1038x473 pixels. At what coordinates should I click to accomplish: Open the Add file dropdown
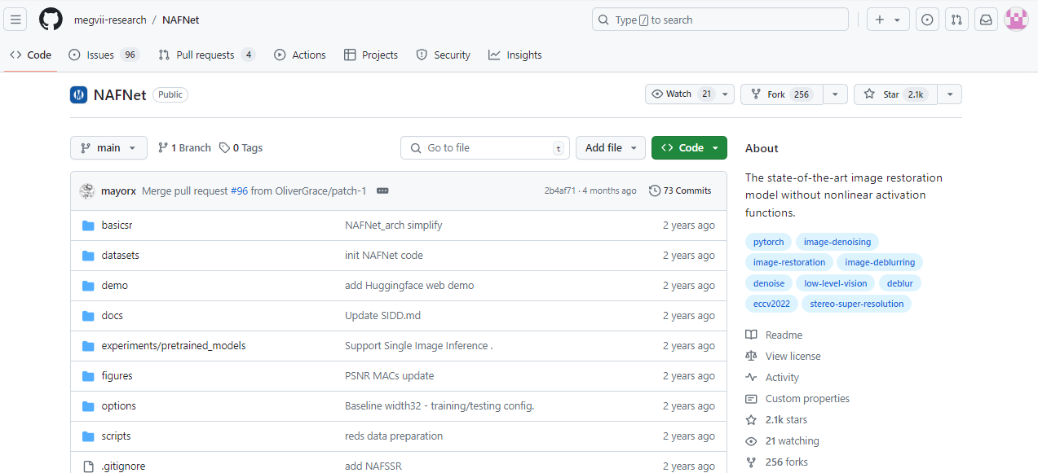(611, 147)
